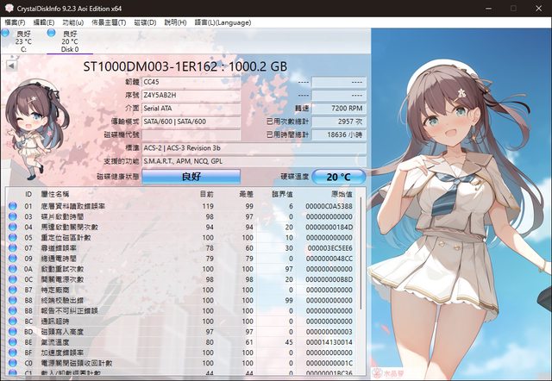Click the firmware field showing CC45

click(x=191, y=82)
